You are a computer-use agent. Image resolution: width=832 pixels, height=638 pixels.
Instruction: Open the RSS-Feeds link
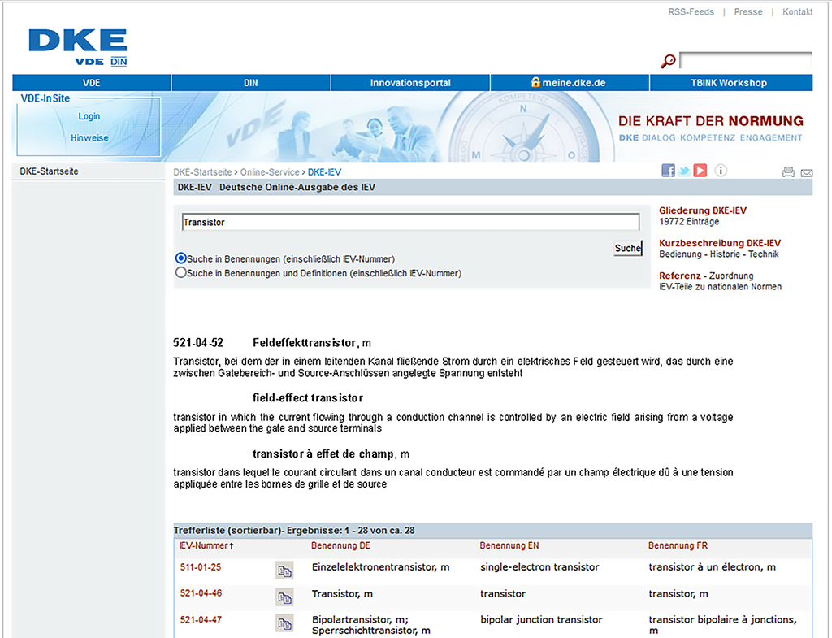pos(691,11)
